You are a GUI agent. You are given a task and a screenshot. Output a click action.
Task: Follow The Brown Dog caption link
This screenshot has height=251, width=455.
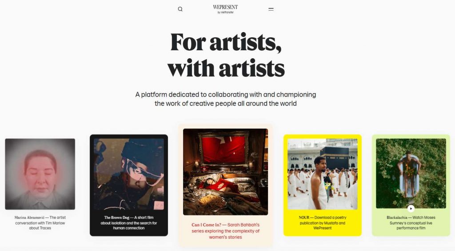129,223
